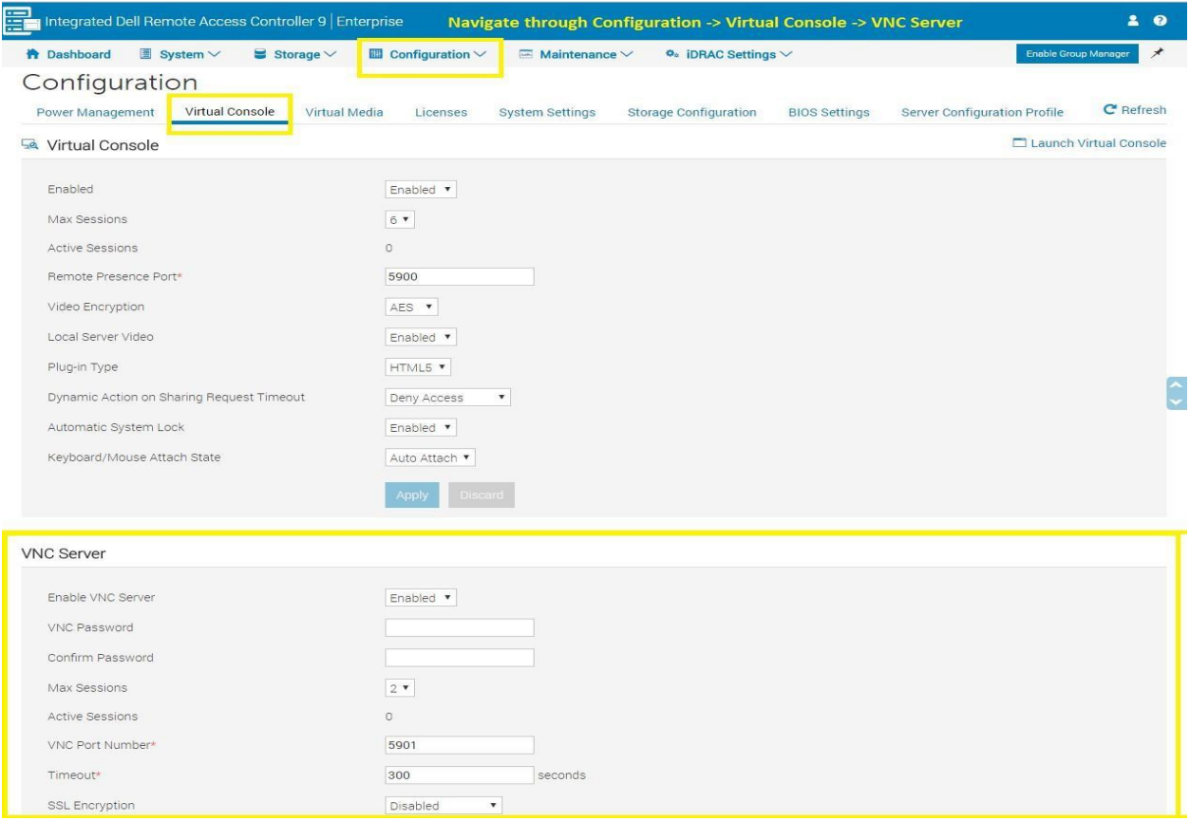This screenshot has height=821, width=1190.
Task: Click the Apply button
Action: click(411, 494)
